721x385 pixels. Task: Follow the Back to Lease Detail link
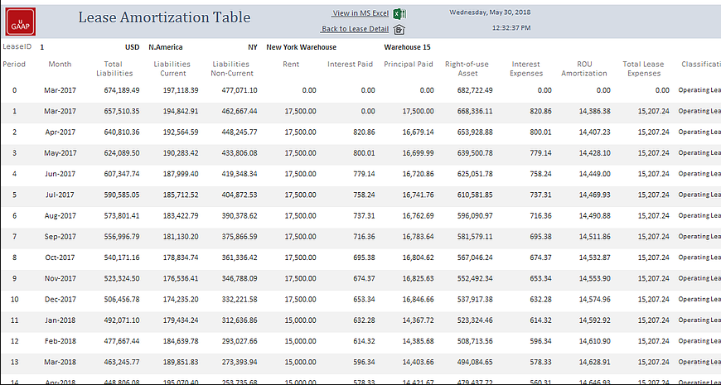coord(355,29)
